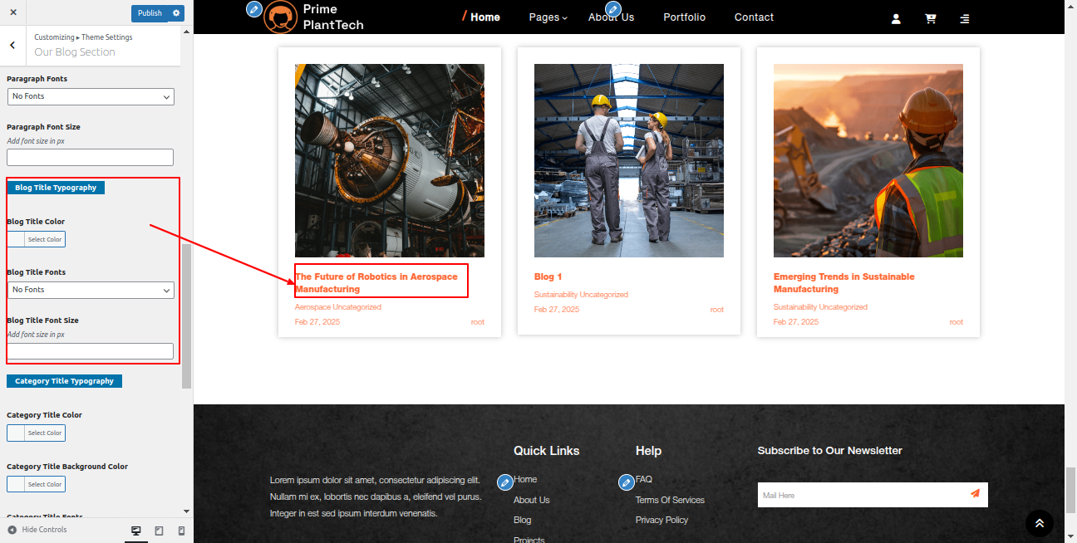Open the Portfolio menu item
Image resolution: width=1077 pixels, height=543 pixels.
point(684,17)
